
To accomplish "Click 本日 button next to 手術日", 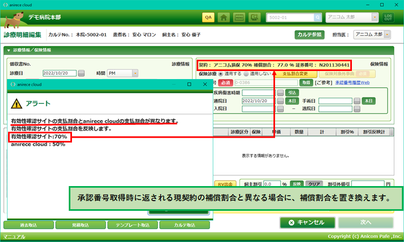I will point(369,101).
